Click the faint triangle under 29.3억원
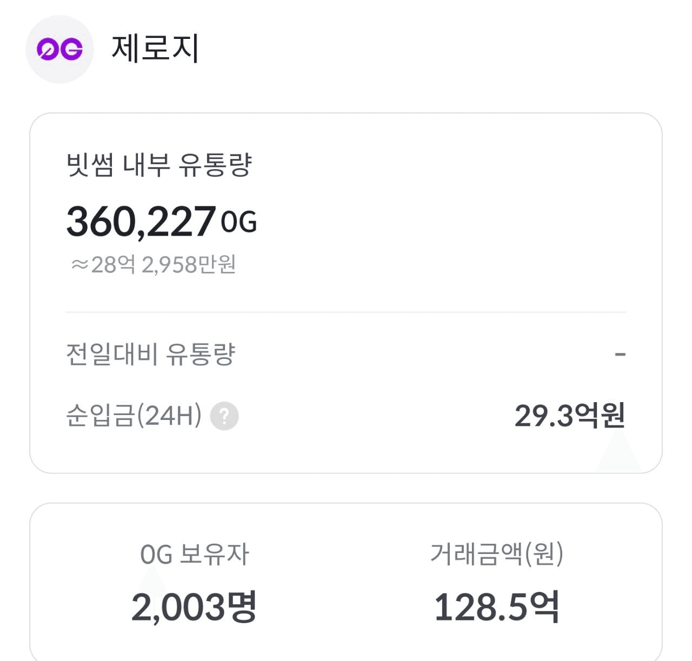Image resolution: width=692 pixels, height=661 pixels. pos(618,453)
